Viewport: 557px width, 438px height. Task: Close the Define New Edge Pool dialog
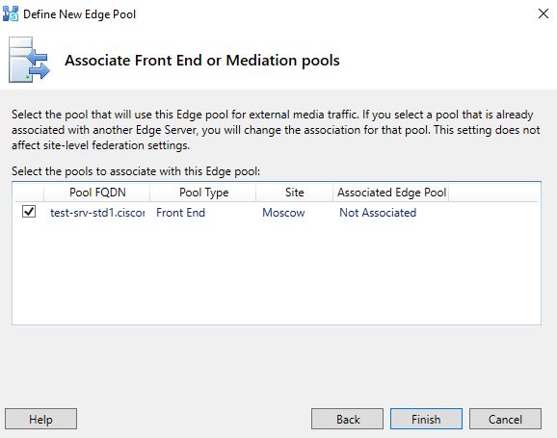click(x=544, y=13)
